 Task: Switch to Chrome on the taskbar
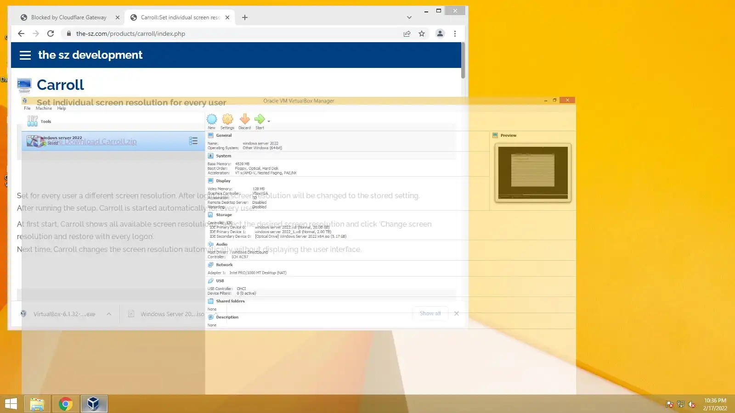click(x=66, y=404)
